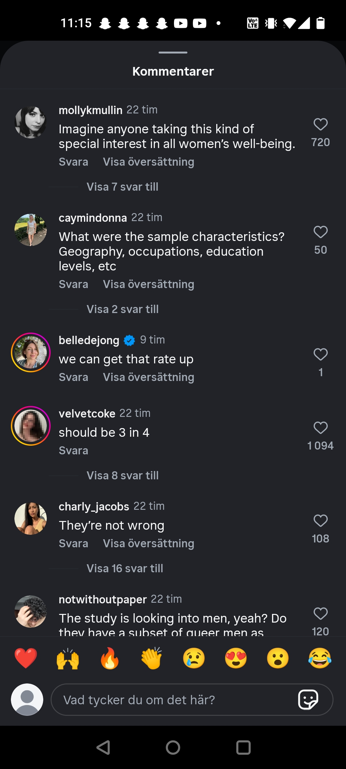Screen dimensions: 346x769
Task: Reply to caymindonna's comment via Svara
Action: coord(73,284)
